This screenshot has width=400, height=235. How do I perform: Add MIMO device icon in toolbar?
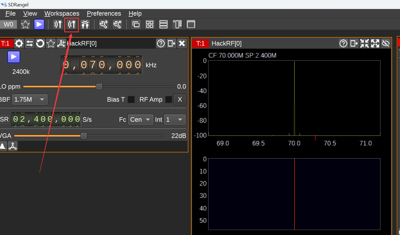(x=85, y=24)
